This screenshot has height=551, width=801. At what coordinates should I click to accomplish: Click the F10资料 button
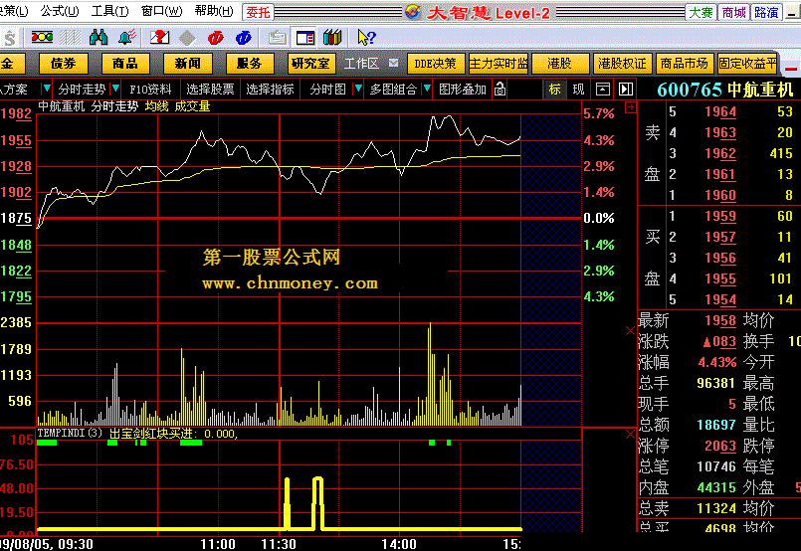coord(150,90)
